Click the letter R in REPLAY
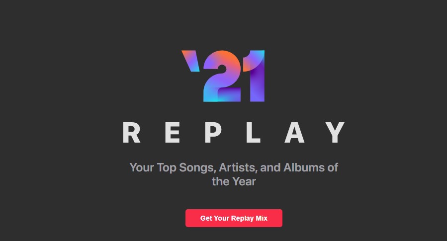Image resolution: width=447 pixels, height=241 pixels. click(x=132, y=132)
